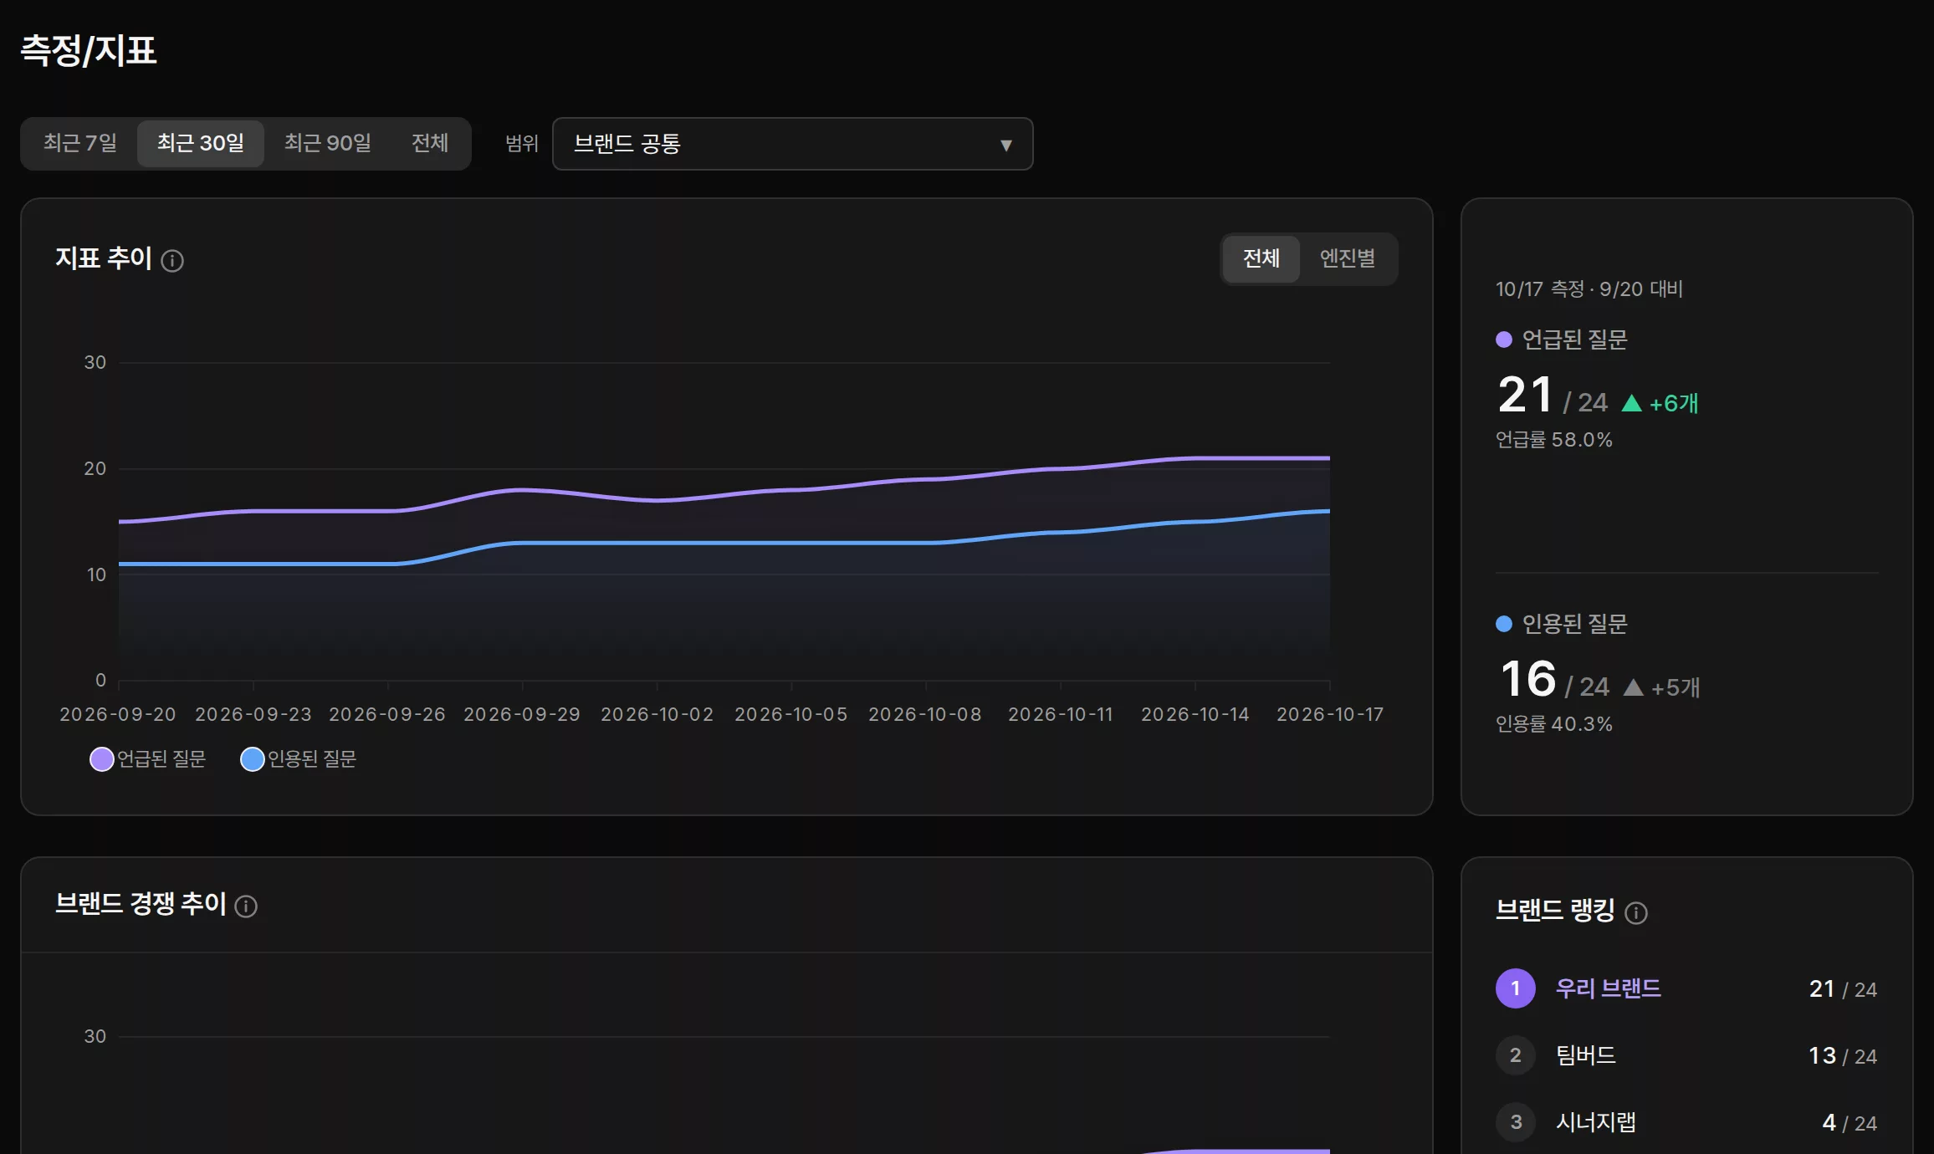Viewport: 1934px width, 1154px height.
Task: Open info tooltip next to 지표 추이
Action: tap(172, 261)
